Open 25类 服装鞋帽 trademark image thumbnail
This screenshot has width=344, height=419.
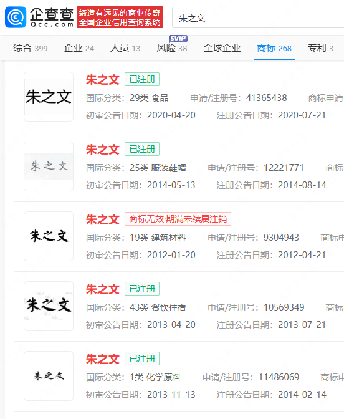coord(49,166)
